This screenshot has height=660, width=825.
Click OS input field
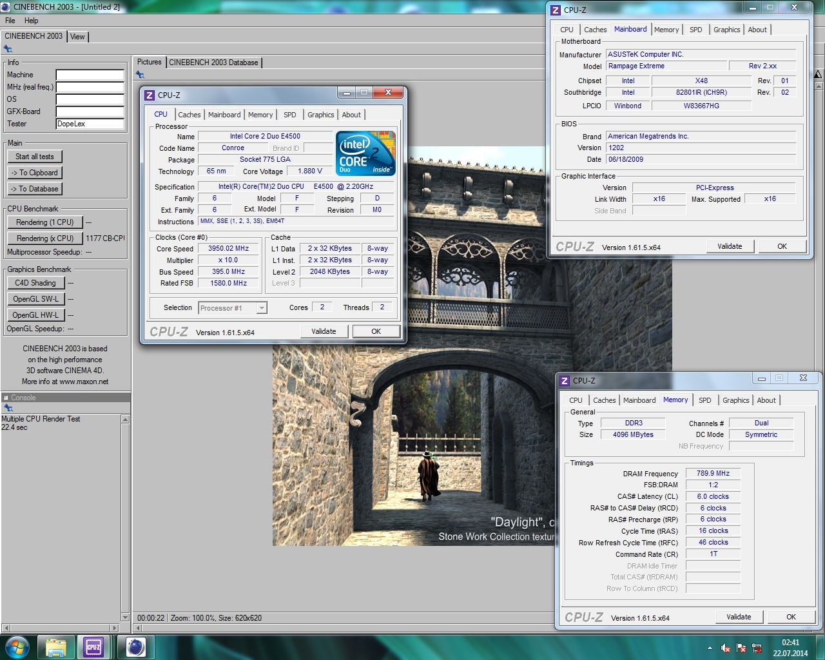coord(90,99)
